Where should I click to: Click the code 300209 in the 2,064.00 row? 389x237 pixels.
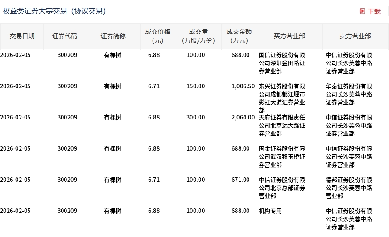tap(67, 117)
